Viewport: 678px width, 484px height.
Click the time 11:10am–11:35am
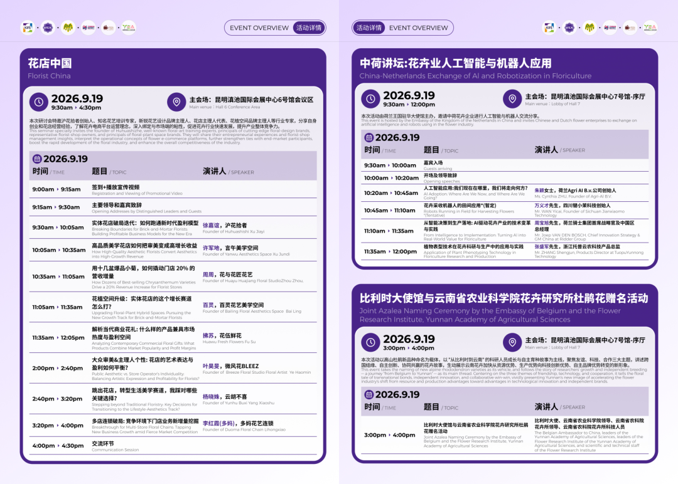tap(389, 231)
